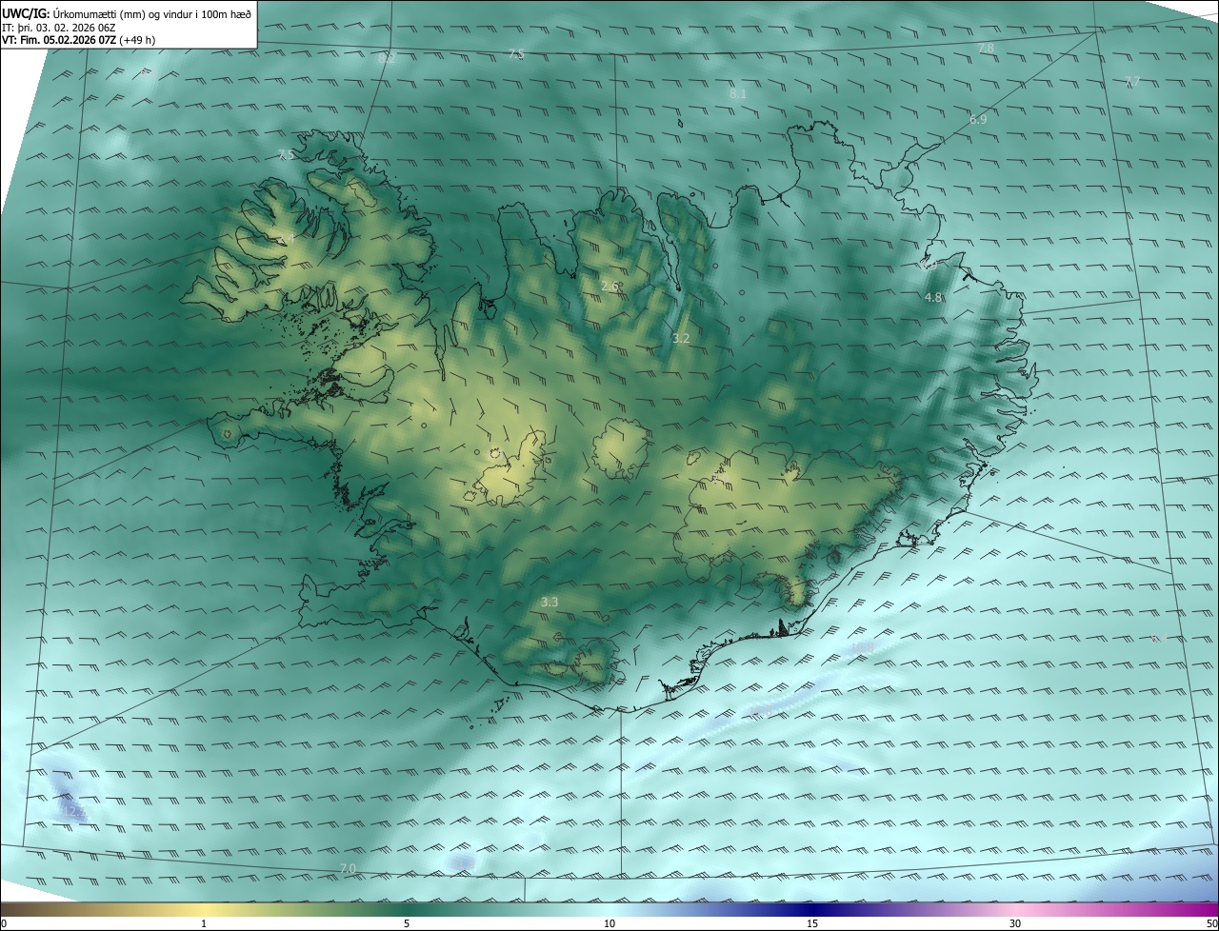Click the 3.2 value on the map
This screenshot has height=931, width=1219.
coord(681,338)
